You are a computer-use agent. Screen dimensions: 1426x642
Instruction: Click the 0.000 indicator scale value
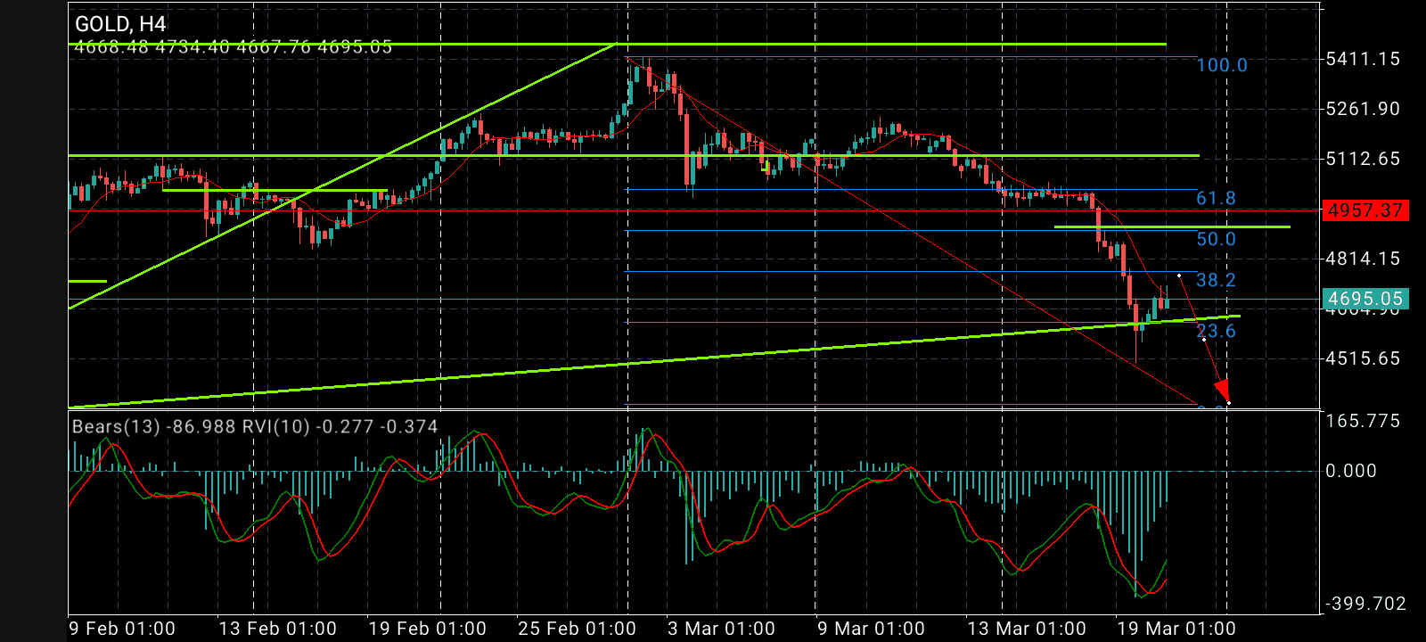pos(1351,471)
